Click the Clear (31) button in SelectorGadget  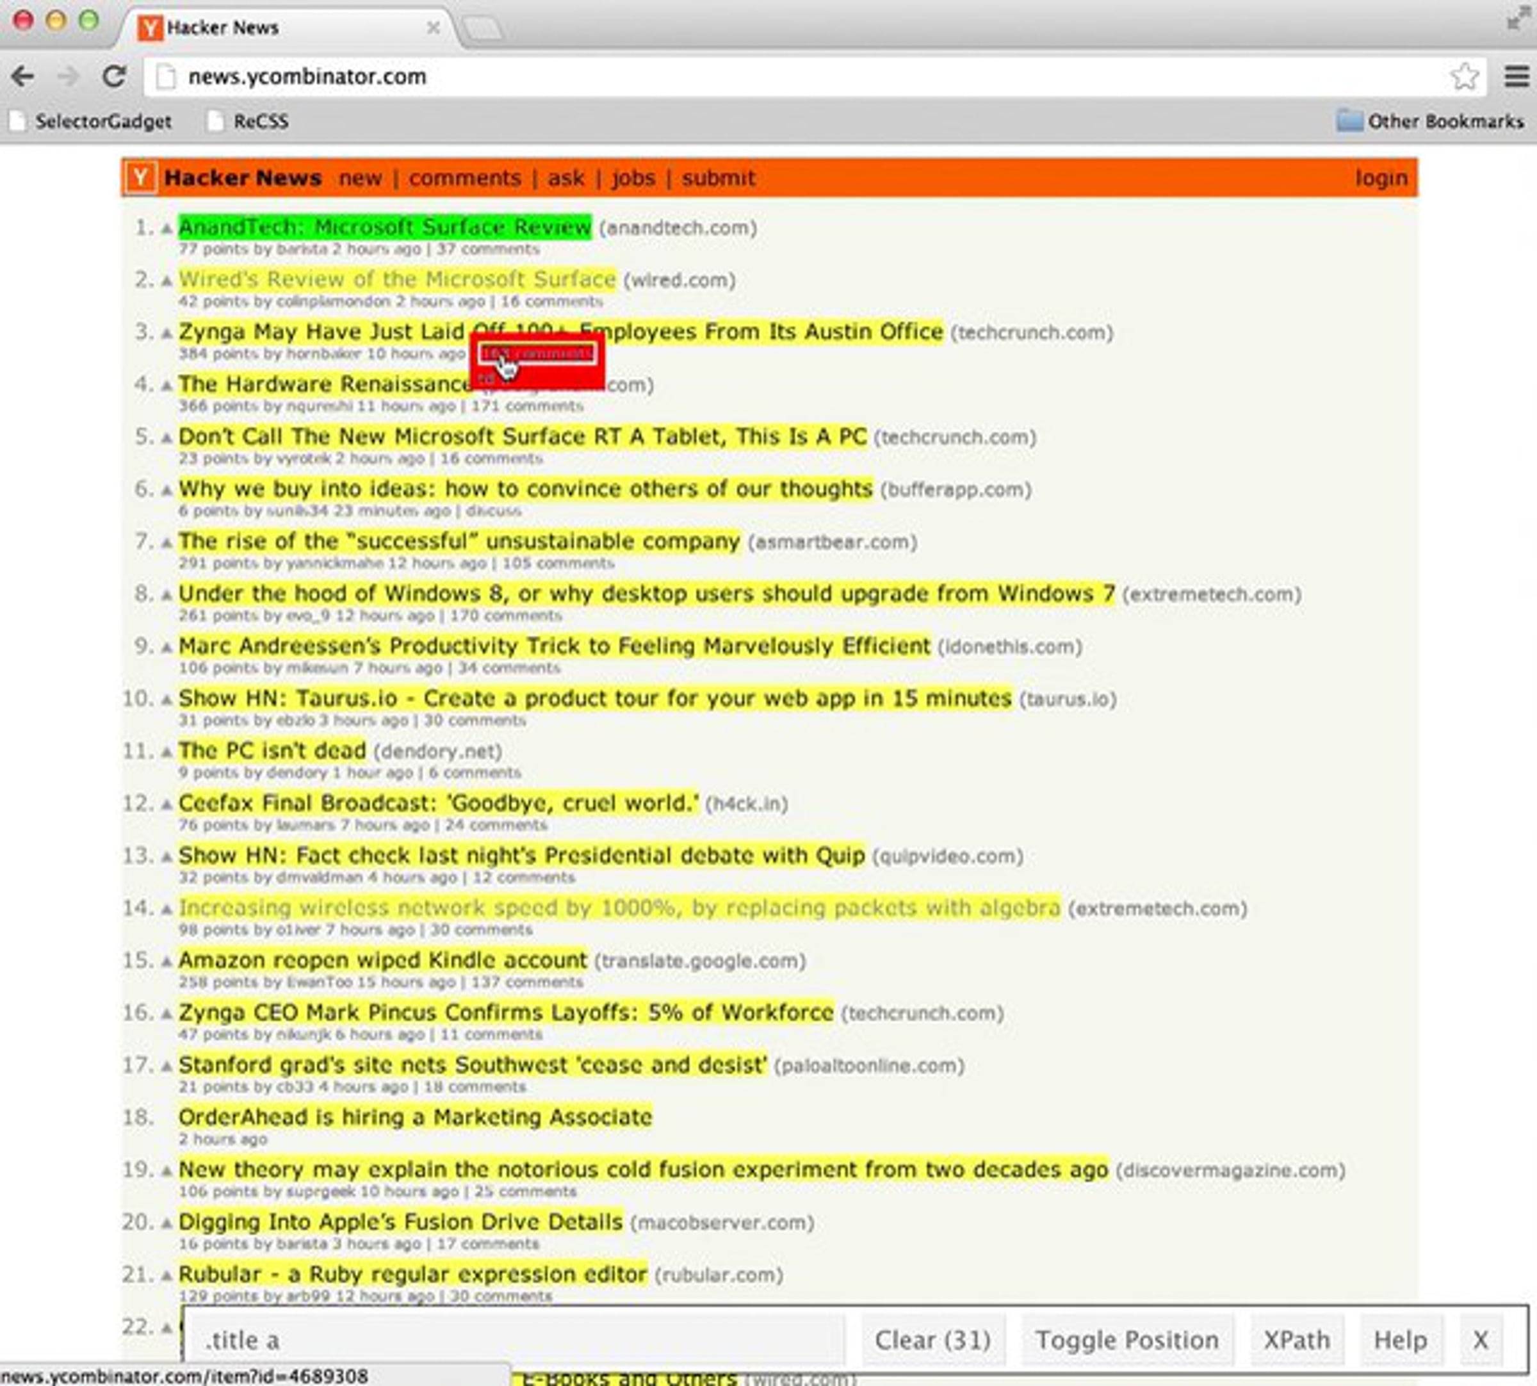coord(932,1339)
